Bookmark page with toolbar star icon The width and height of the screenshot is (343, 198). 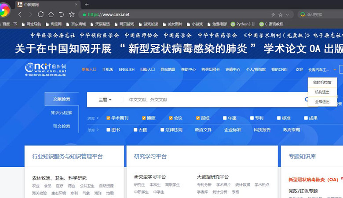coord(72,14)
